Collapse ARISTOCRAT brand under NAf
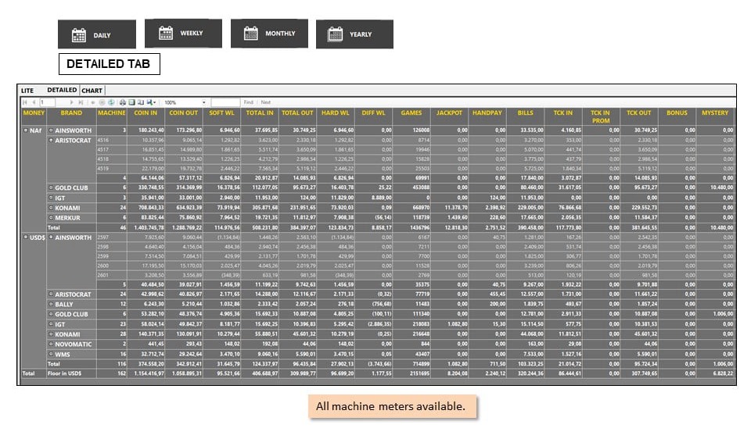Viewport: 751px width, 439px height. tap(51, 140)
